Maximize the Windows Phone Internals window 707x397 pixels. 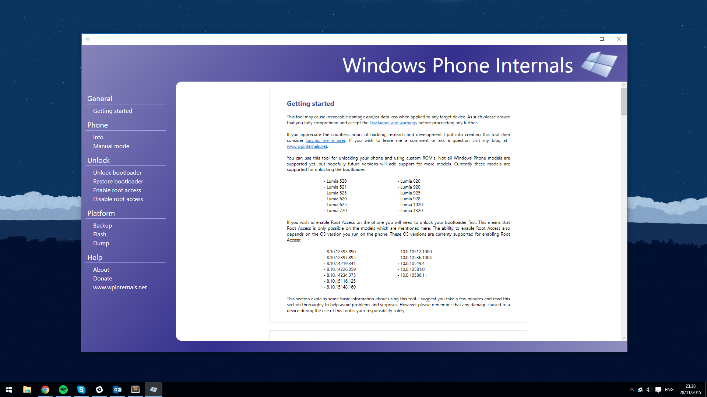pos(602,39)
